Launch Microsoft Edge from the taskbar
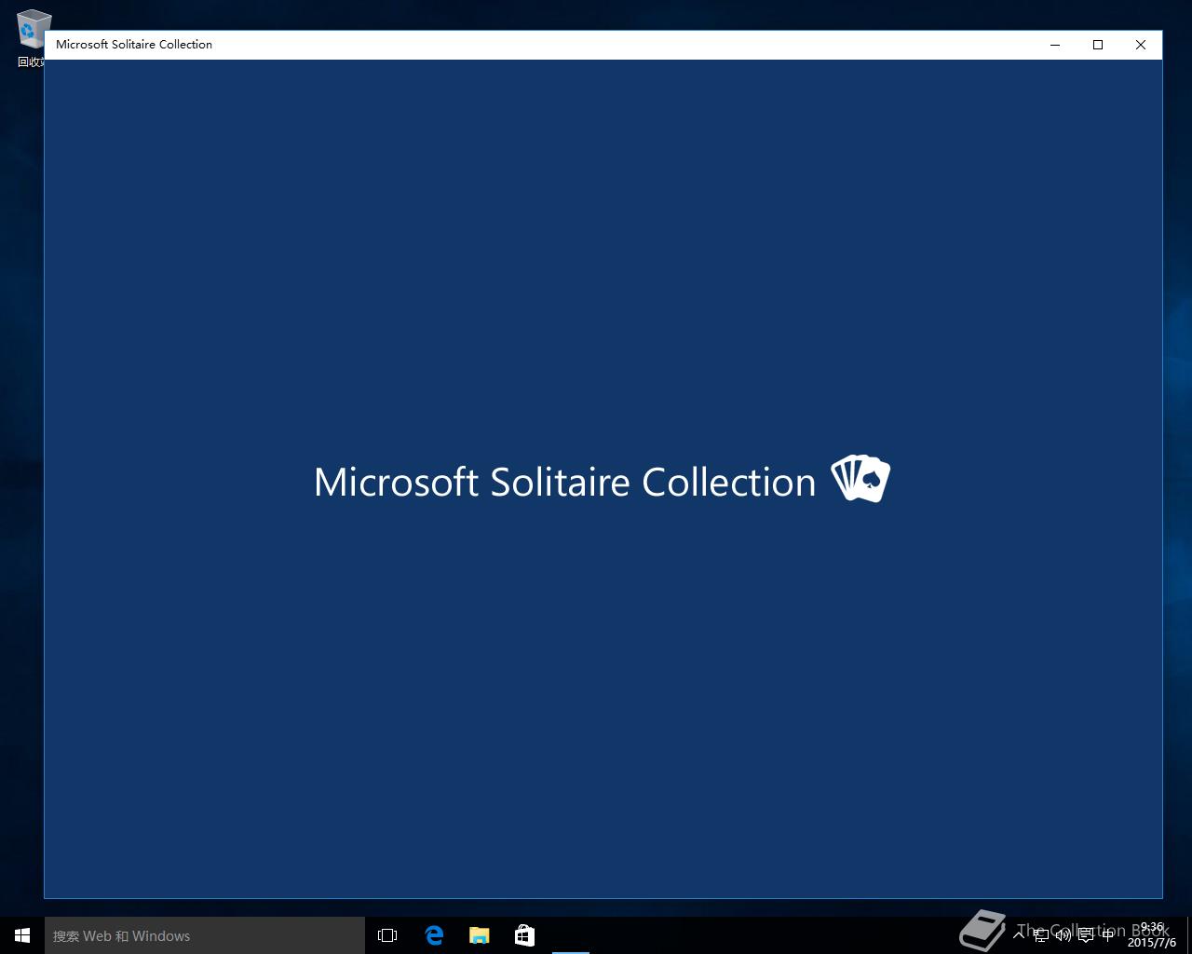1192x954 pixels. (434, 935)
